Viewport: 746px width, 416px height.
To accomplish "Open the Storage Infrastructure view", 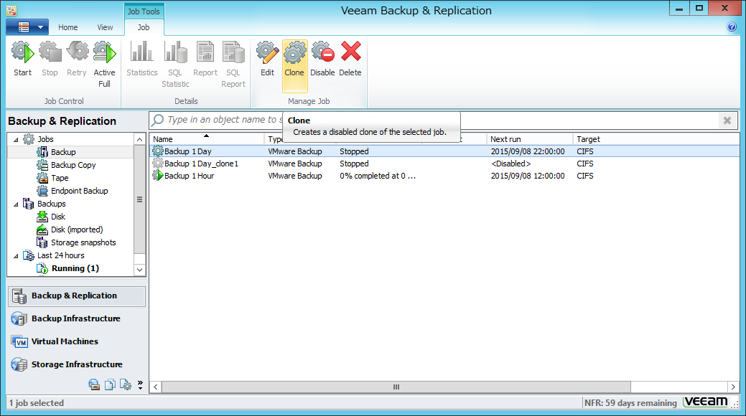I will click(77, 364).
